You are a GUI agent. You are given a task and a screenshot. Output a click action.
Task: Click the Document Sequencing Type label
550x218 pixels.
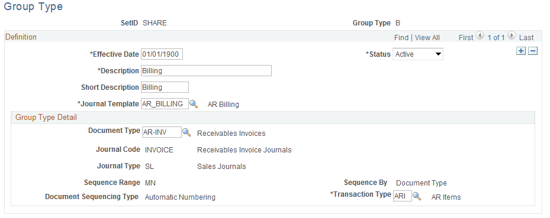click(92, 197)
